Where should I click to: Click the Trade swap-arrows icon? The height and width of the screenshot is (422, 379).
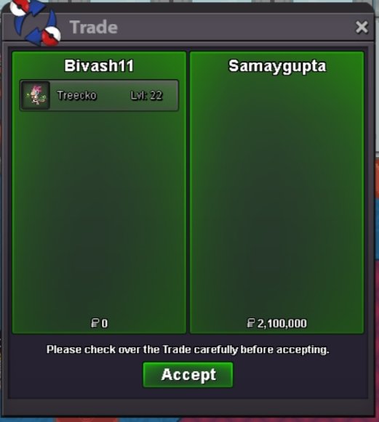click(36, 22)
